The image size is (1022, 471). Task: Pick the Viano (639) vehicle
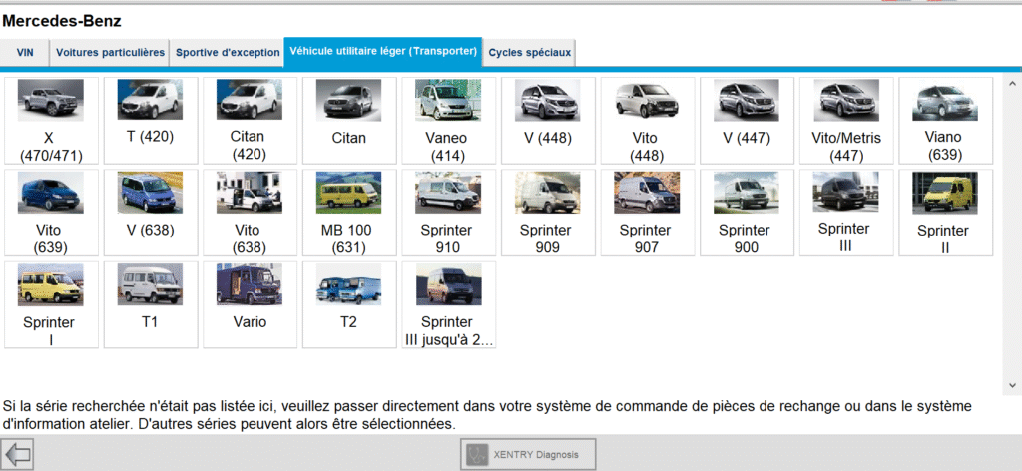point(945,120)
